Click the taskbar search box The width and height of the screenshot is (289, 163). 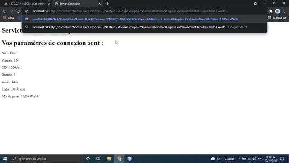pyautogui.click(x=47, y=159)
